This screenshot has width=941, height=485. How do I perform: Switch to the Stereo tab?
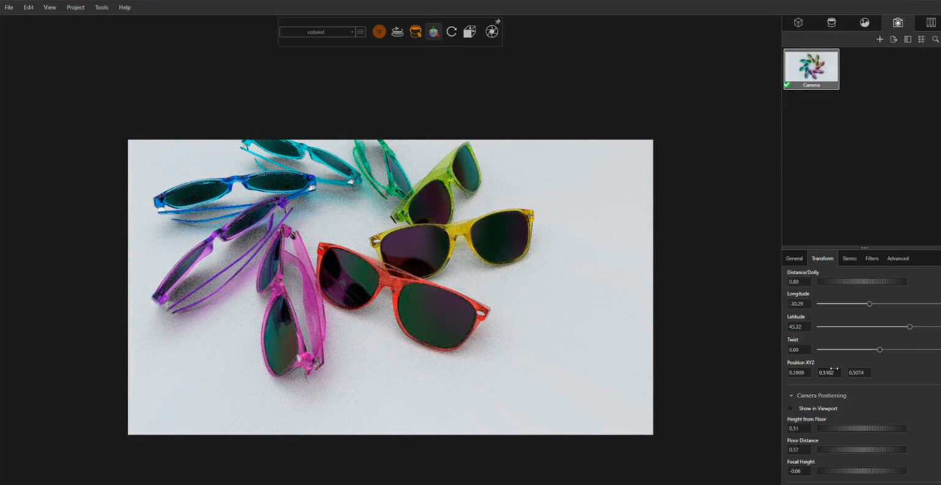click(849, 258)
